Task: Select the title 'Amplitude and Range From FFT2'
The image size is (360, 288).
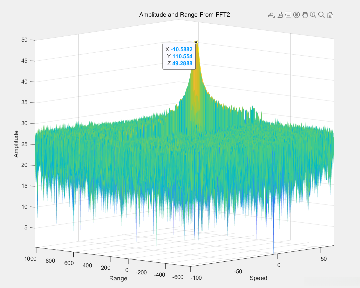Action: click(x=185, y=15)
